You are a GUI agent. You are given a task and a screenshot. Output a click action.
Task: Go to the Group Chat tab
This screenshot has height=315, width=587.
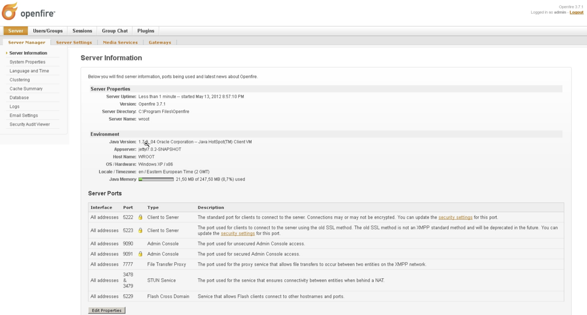pos(115,31)
